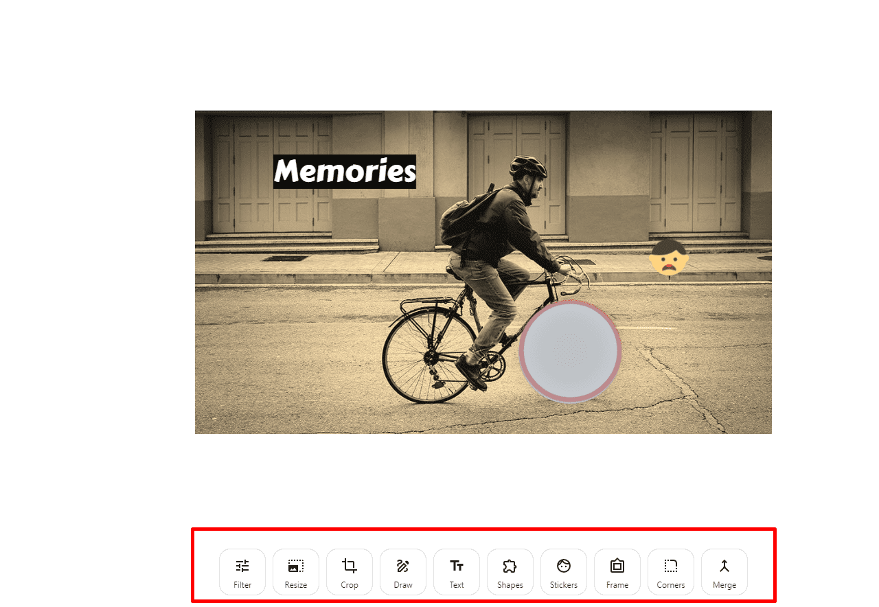Click the cyclist's helmet
Viewport: 879px width, 607px height.
click(x=528, y=166)
